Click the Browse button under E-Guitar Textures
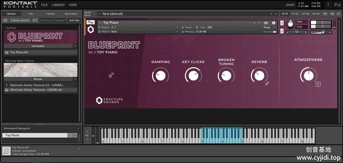Viewport: 343px width, 163px height. click(38, 79)
